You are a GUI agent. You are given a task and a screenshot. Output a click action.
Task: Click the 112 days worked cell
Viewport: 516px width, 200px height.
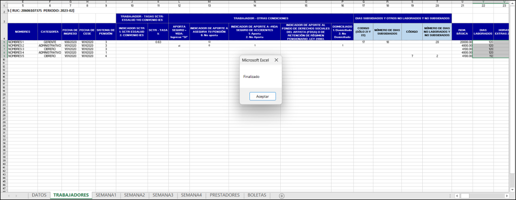[x=483, y=56]
